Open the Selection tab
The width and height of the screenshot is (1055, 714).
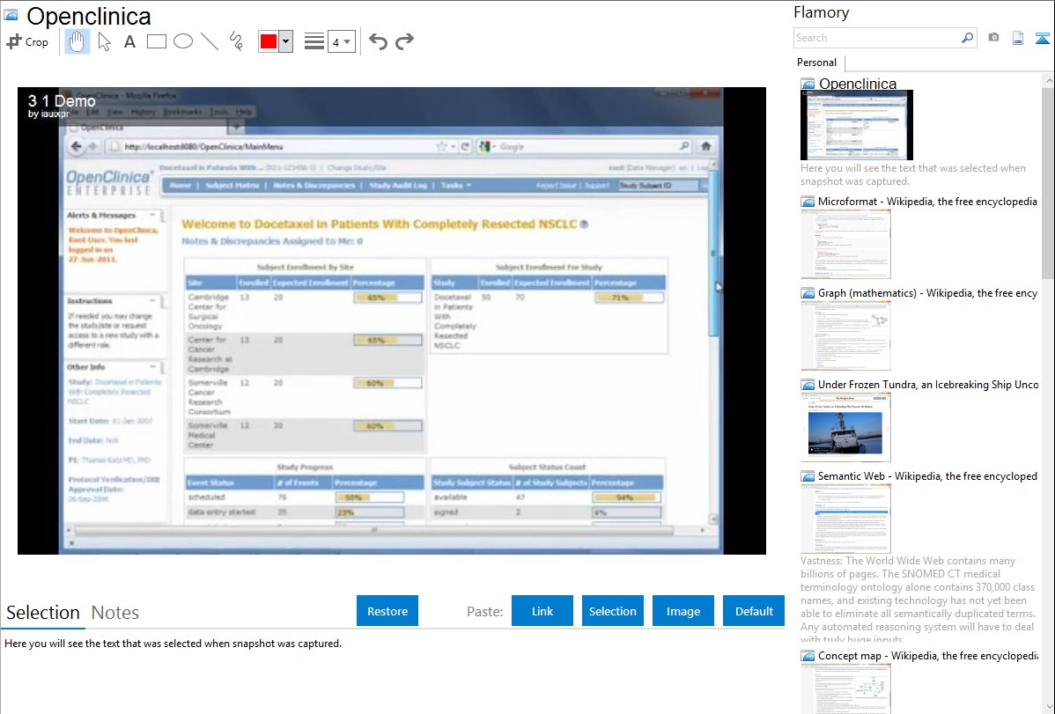pyautogui.click(x=43, y=613)
